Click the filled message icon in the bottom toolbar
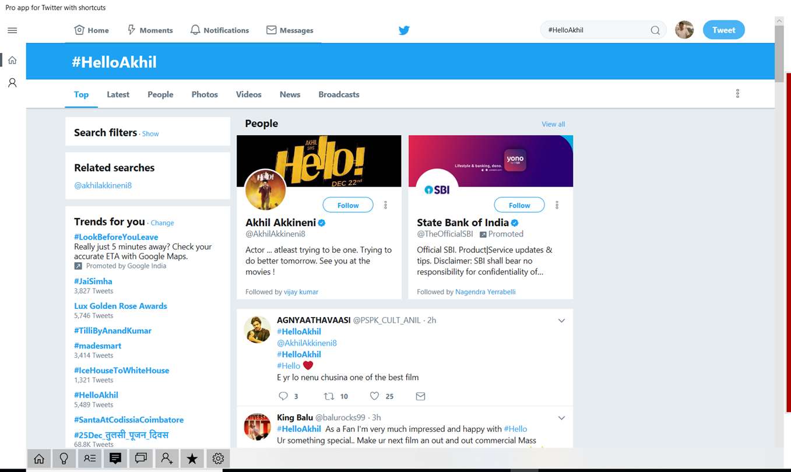This screenshot has width=791, height=472. pyautogui.click(x=115, y=459)
